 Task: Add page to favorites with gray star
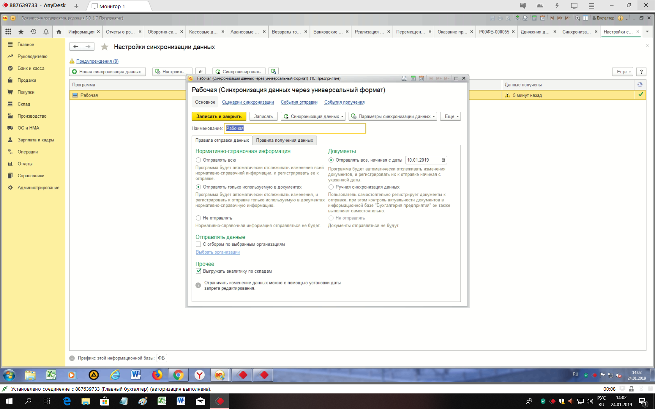104,47
